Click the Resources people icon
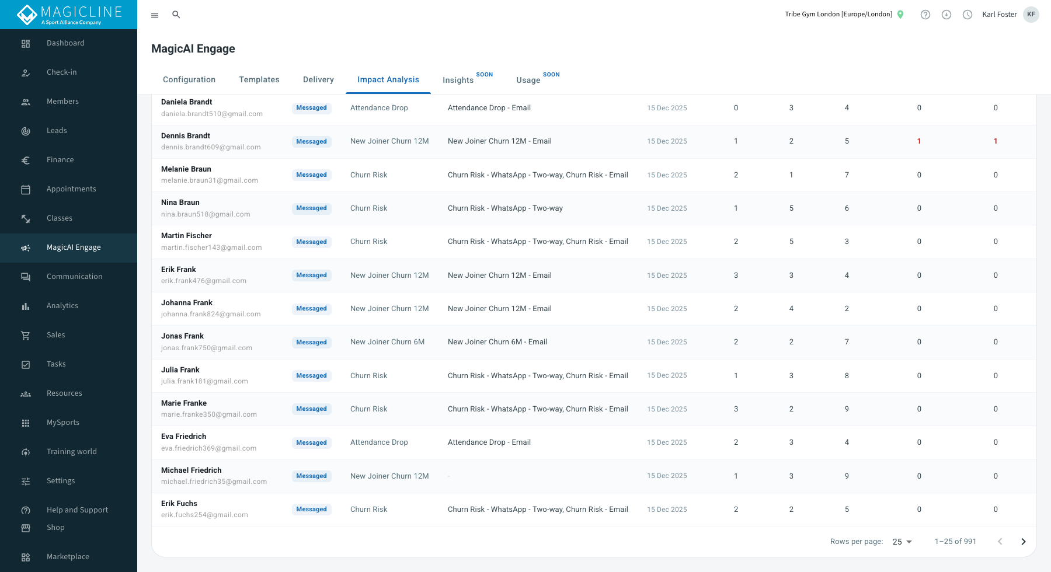Screen dimensions: 1051x572 pos(26,393)
